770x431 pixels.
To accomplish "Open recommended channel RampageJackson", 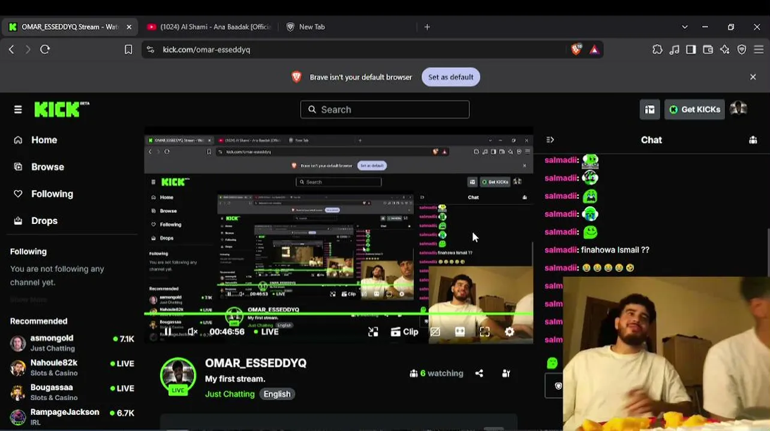I will click(73, 417).
